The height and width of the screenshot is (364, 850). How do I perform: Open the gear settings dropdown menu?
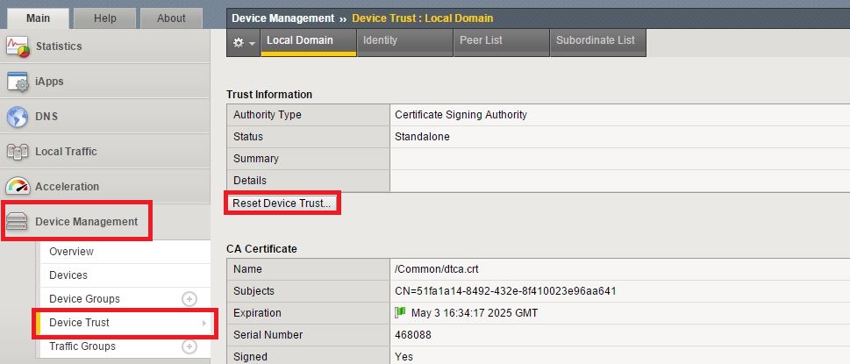243,42
